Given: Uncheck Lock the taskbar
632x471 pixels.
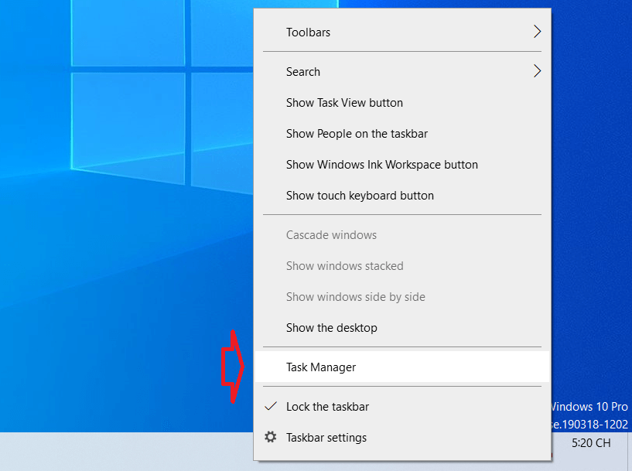Looking at the screenshot, I should point(327,405).
